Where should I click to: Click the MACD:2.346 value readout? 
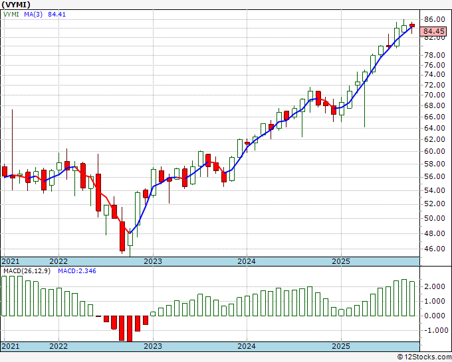(x=77, y=271)
